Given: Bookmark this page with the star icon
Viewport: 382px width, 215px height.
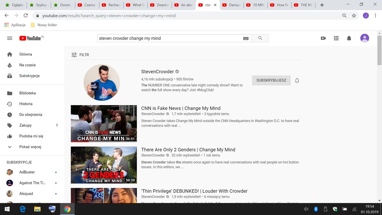Looking at the screenshot, I should (x=354, y=15).
